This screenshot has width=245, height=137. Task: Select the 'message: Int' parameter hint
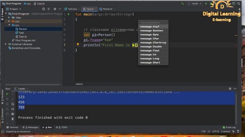(x=153, y=54)
